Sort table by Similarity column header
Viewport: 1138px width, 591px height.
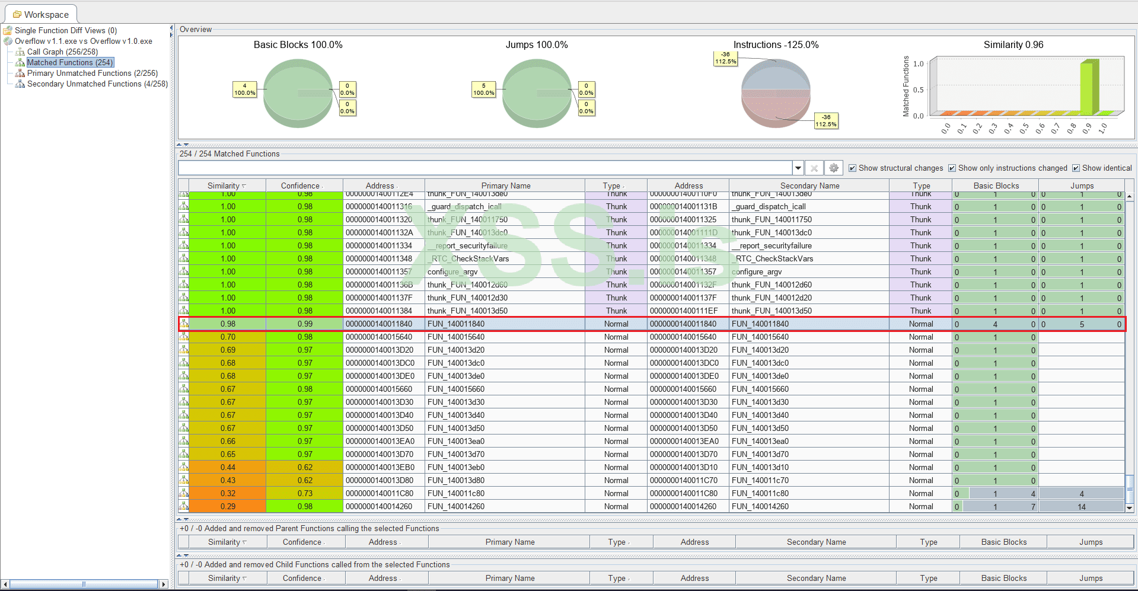tap(224, 186)
